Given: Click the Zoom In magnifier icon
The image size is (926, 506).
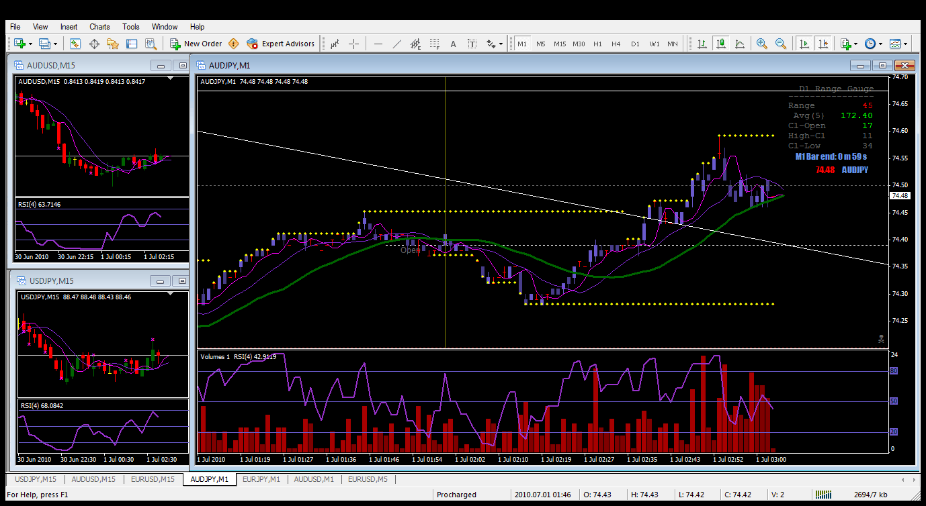Looking at the screenshot, I should [761, 44].
